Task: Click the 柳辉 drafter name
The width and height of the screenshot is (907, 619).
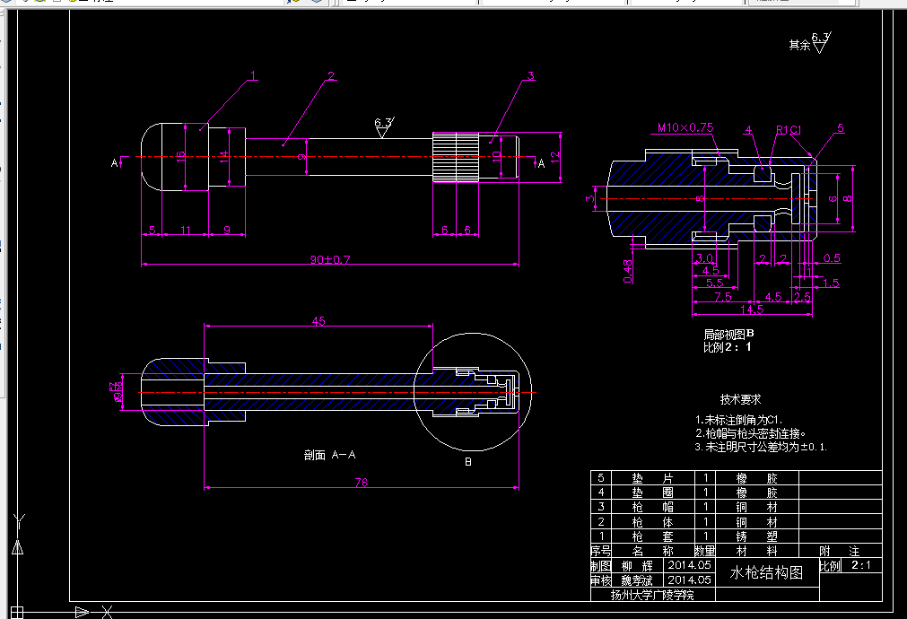Action: click(637, 566)
